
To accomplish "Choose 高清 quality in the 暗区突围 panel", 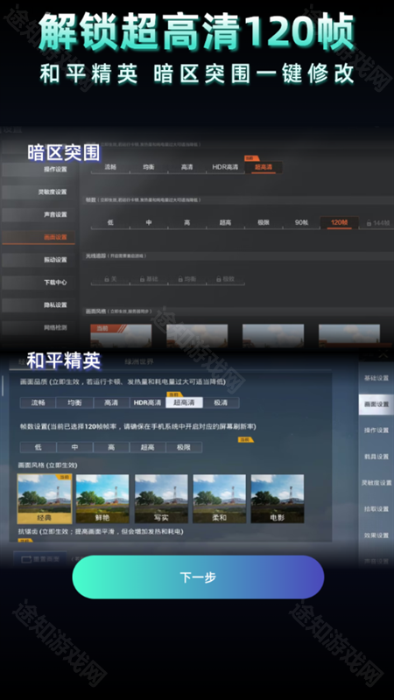I will 187,167.
